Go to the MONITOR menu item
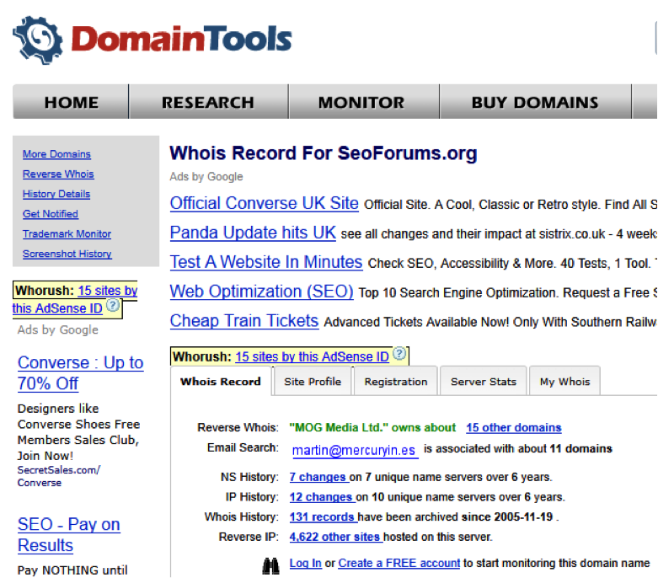This screenshot has height=578, width=658. [361, 103]
